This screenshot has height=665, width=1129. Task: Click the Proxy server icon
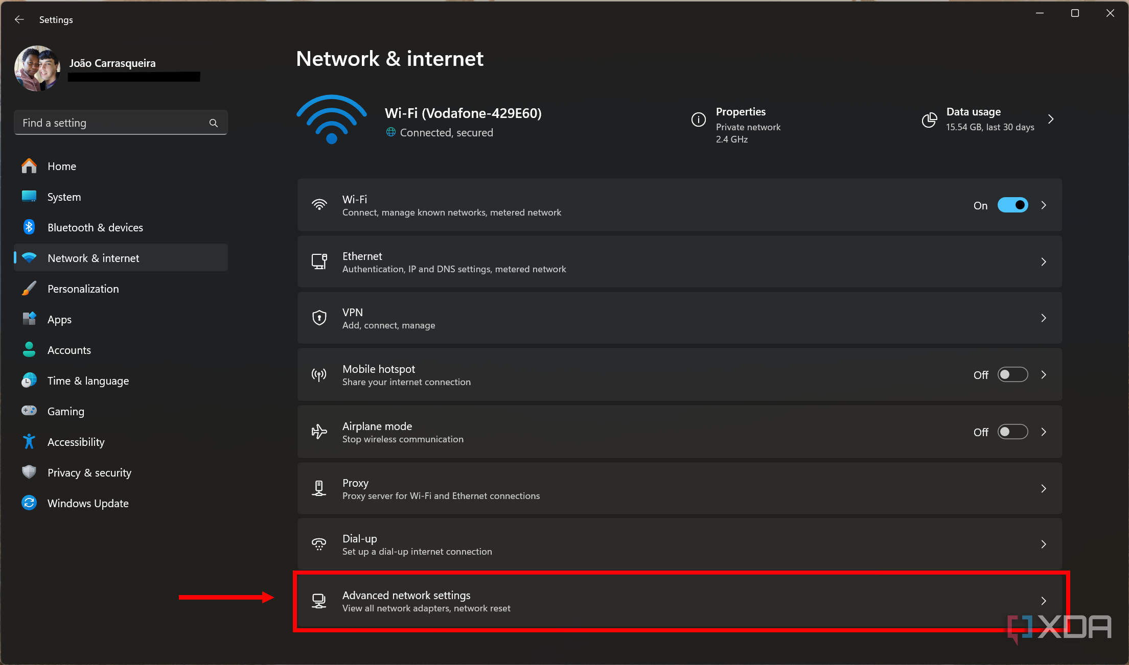pos(319,488)
